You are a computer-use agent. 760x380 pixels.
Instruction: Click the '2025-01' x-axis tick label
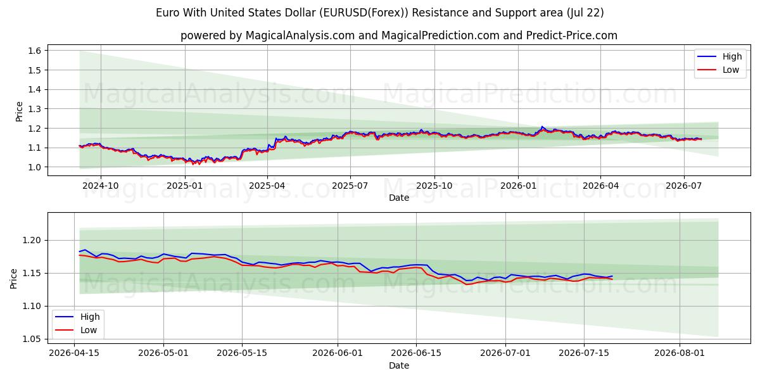click(x=184, y=186)
